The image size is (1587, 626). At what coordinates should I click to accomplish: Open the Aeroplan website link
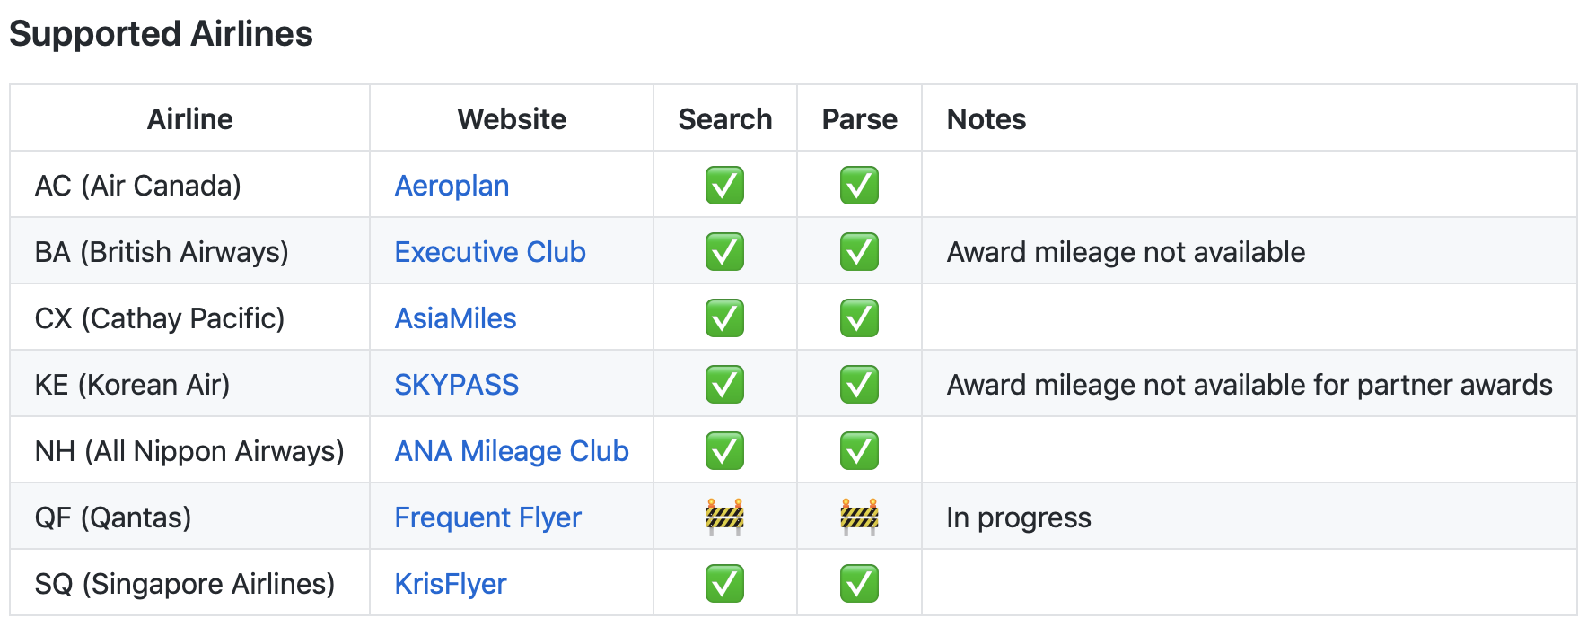point(452,186)
